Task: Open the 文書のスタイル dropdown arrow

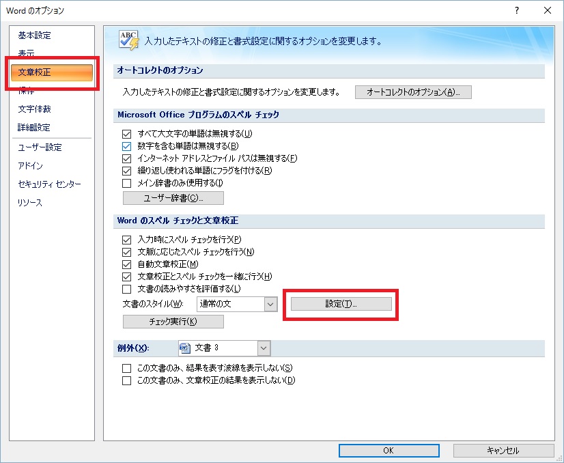Action: 270,305
